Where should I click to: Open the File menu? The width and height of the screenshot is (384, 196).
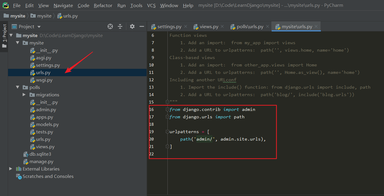pyautogui.click(x=17, y=5)
